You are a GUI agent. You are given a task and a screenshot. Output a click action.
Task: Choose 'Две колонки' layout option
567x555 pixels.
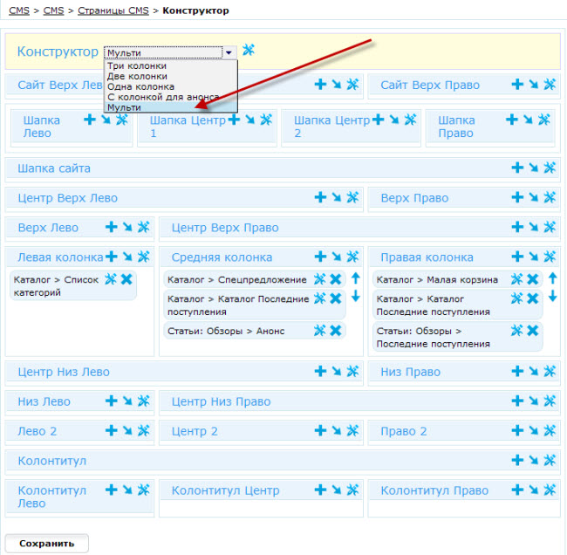click(170, 76)
